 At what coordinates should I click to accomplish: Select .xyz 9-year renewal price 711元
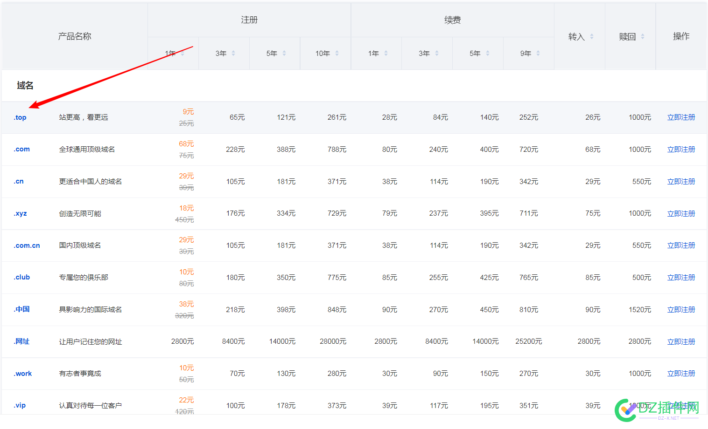tap(528, 214)
